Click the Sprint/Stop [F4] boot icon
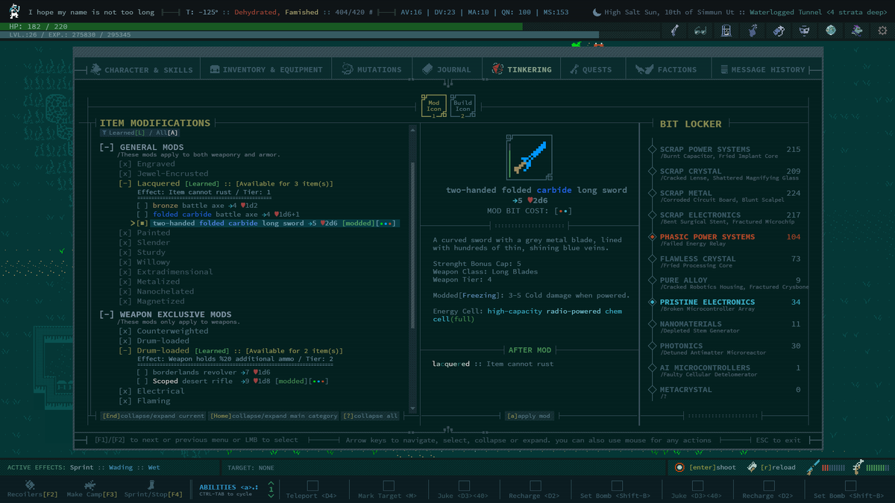The width and height of the screenshot is (895, 503). point(152,484)
